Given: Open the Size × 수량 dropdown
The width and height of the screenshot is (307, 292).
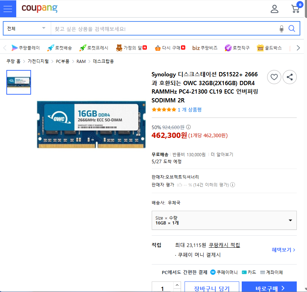Looking at the screenshot, I should (x=224, y=220).
